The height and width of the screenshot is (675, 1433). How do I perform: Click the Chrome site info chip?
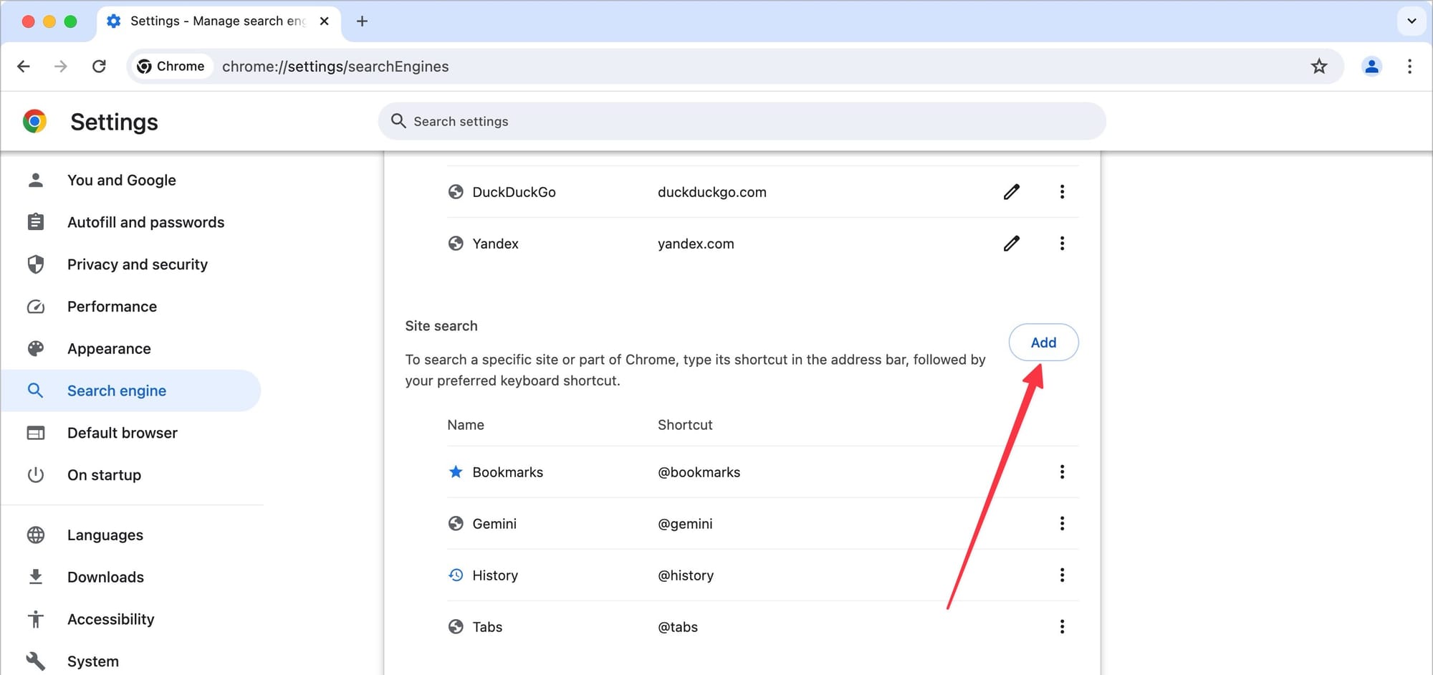(171, 67)
